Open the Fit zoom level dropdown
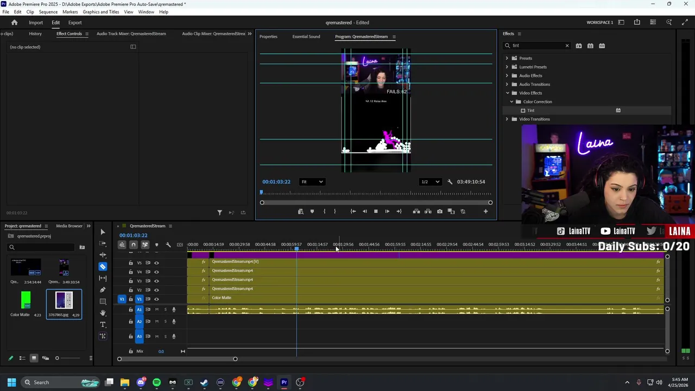This screenshot has height=391, width=695. pos(312,182)
